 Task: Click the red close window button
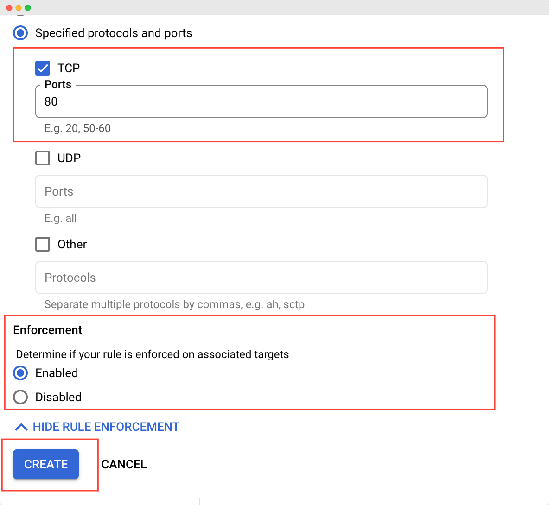coord(9,8)
